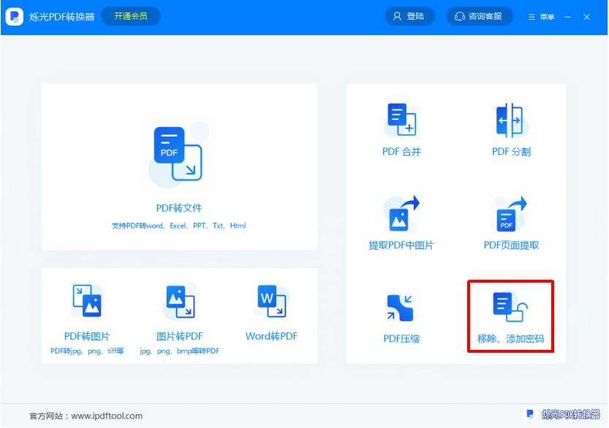Click the PDF转jpg、png、tiff等 subtitle
Screen dimensions: 609x428
click(x=87, y=351)
